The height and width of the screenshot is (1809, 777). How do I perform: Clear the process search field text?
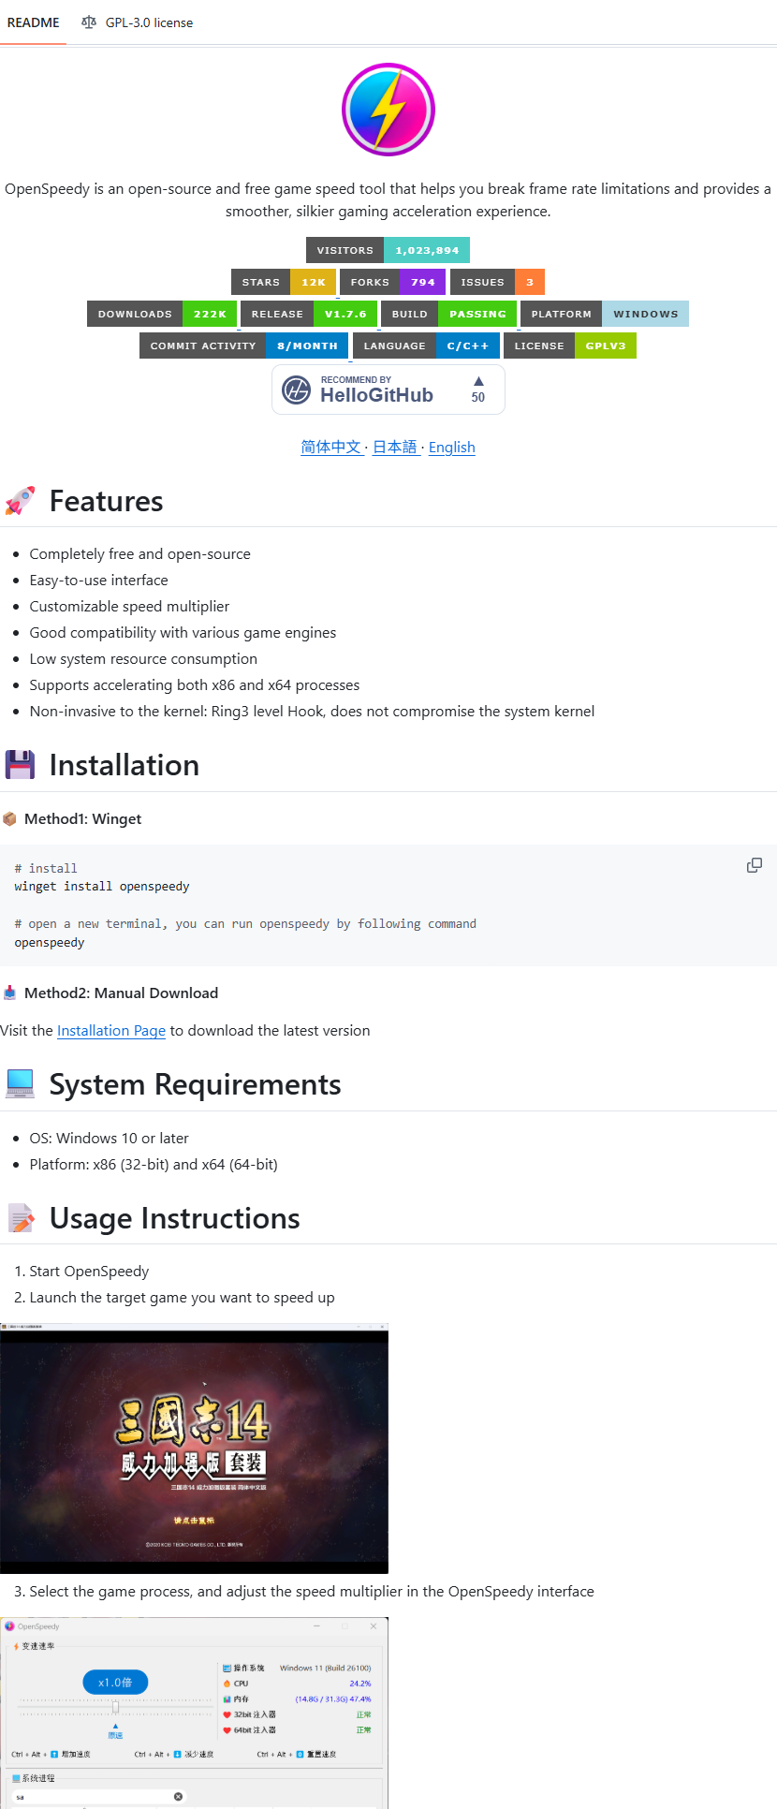(x=178, y=1796)
